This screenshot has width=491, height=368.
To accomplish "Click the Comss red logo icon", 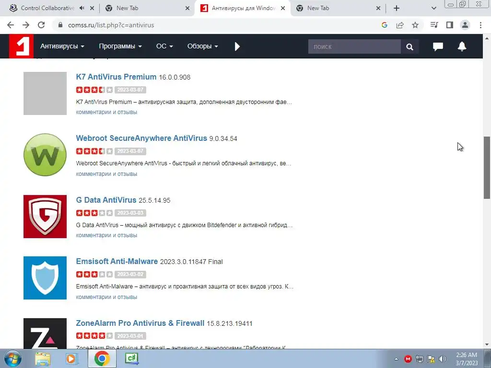I will tap(21, 46).
